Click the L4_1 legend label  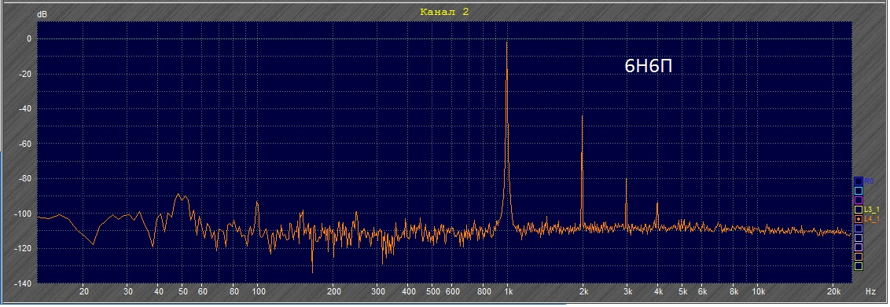(872, 219)
